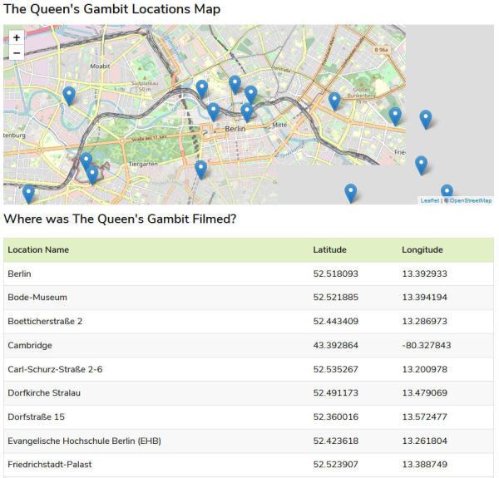Select the Dorfkirche Stralau cell

click(x=44, y=392)
